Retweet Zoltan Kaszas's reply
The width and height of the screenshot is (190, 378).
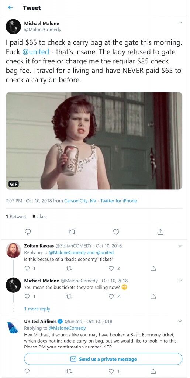69,268
